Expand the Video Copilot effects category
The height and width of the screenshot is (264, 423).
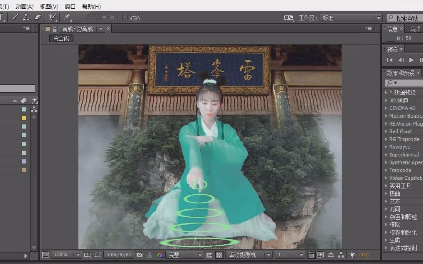[386, 178]
